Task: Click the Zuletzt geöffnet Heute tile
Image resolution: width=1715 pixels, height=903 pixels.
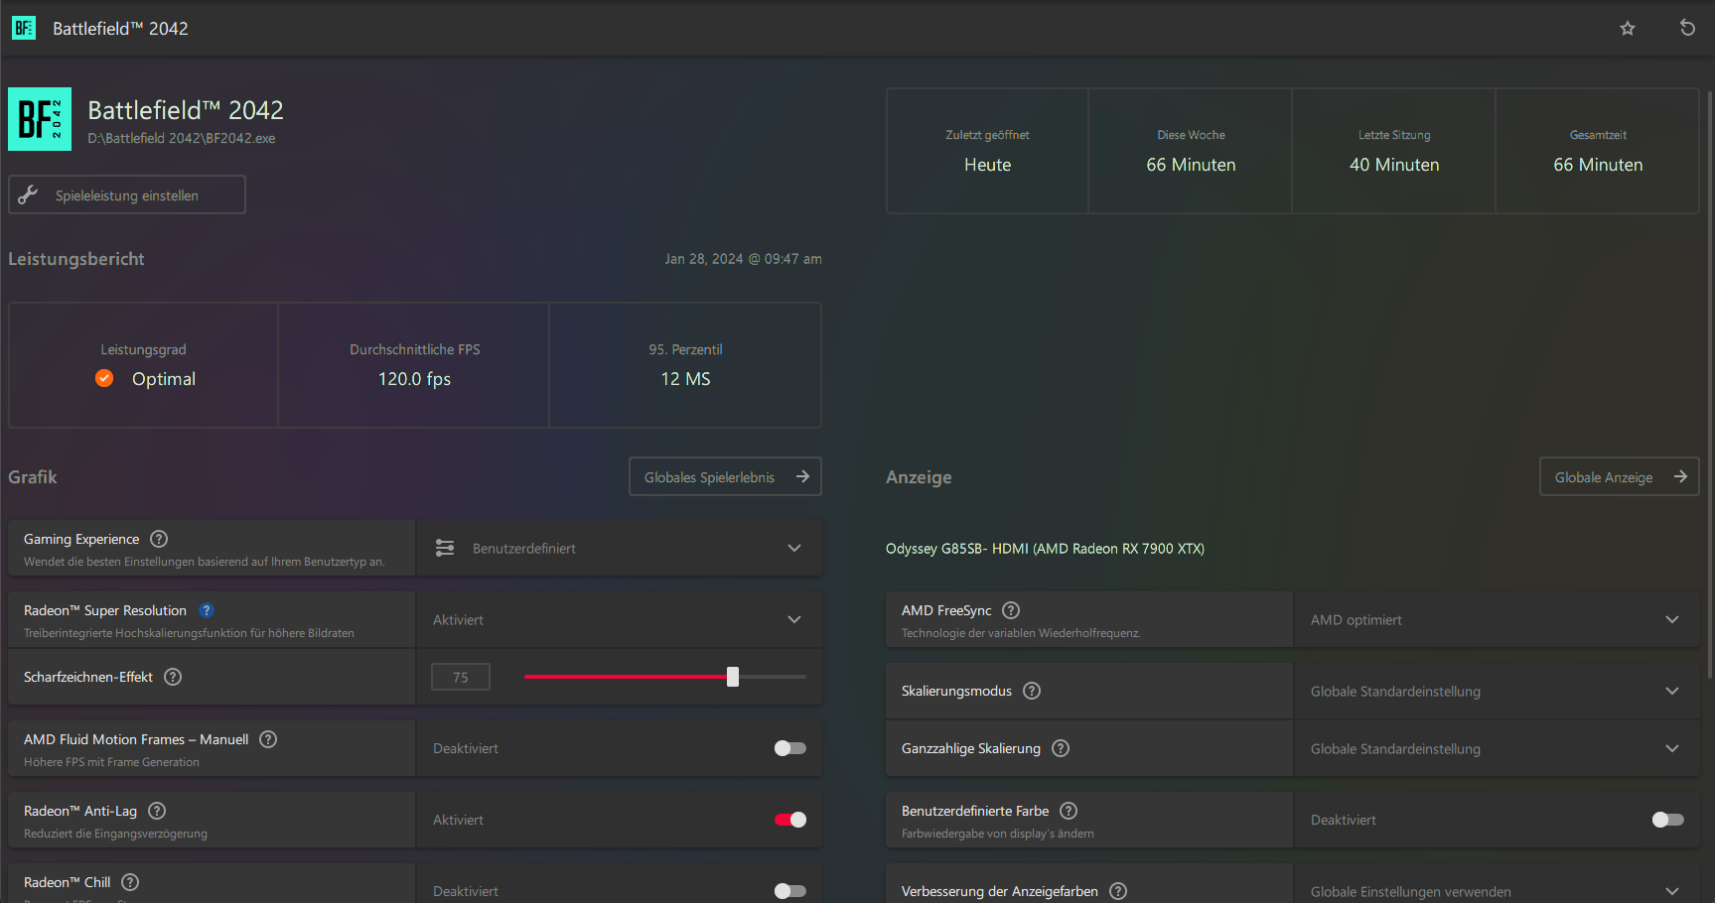Action: click(987, 151)
